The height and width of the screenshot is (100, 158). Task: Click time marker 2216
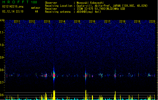pos(92,21)
